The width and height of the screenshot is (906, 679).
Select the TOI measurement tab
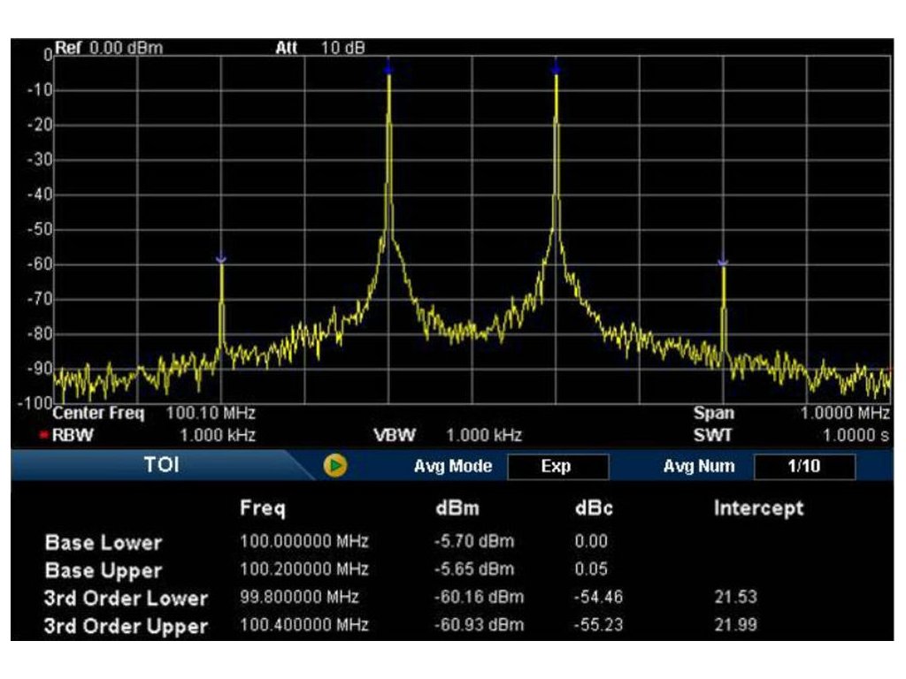click(161, 465)
